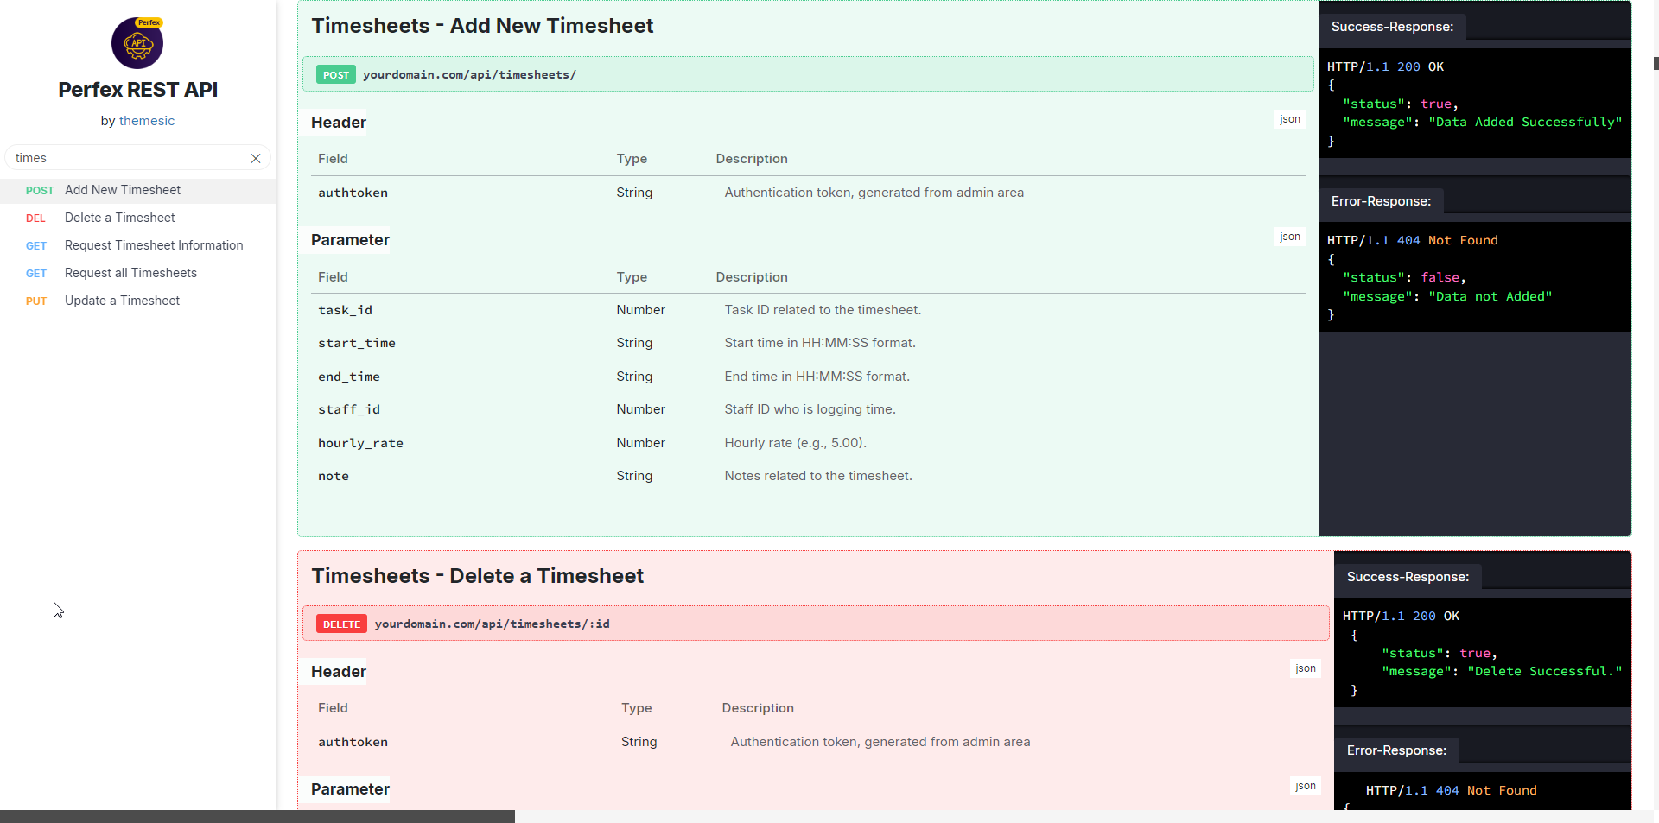Viewport: 1659px width, 823px height.
Task: Click json tag beside Add Timesheet Parameter
Action: point(1289,237)
